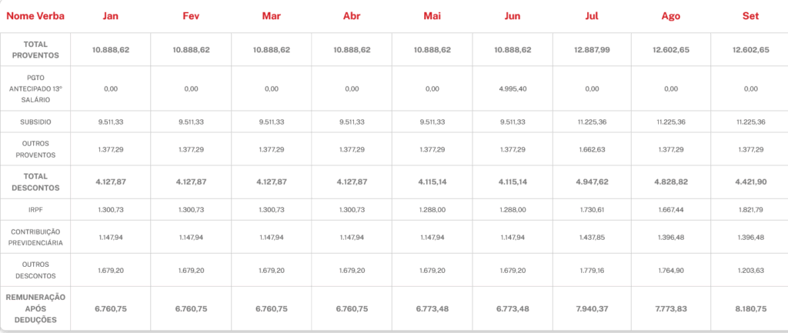Select the 8.180,75 remuneração cell

click(x=750, y=308)
